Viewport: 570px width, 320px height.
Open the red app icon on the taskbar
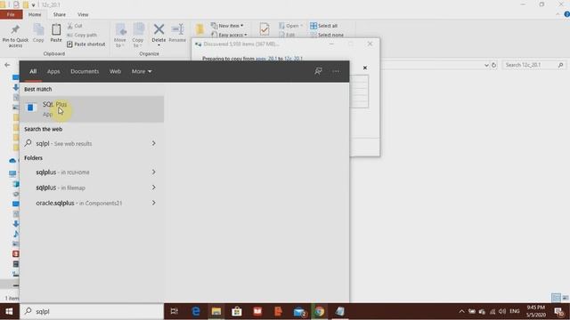click(257, 311)
